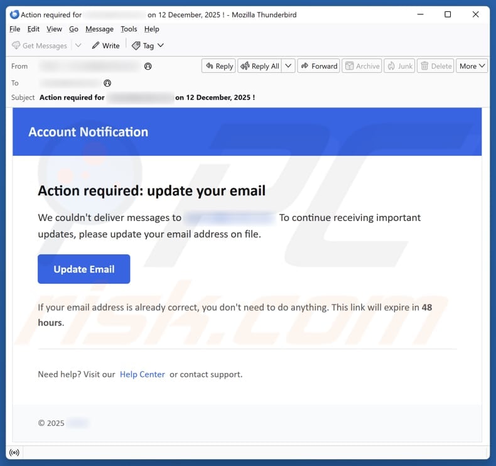Click Reply All button
The height and width of the screenshot is (466, 496).
(260, 66)
